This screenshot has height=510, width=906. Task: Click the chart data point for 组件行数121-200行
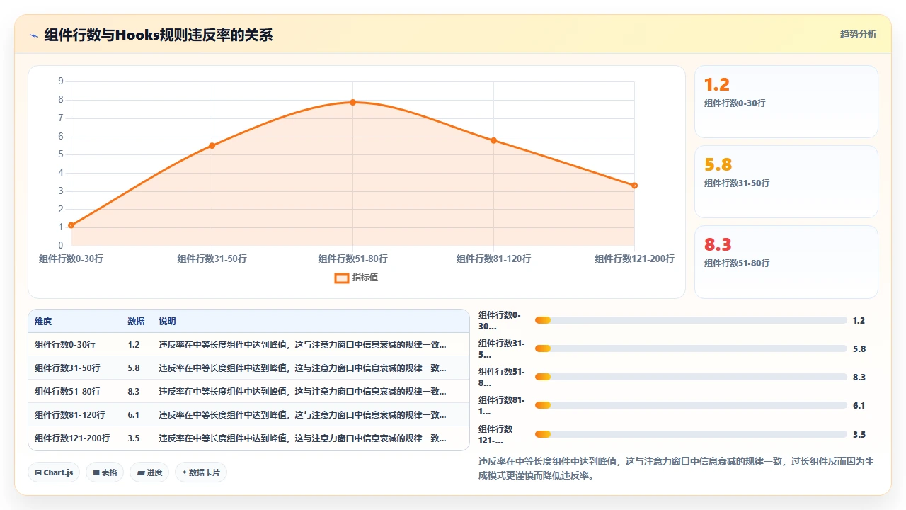634,186
